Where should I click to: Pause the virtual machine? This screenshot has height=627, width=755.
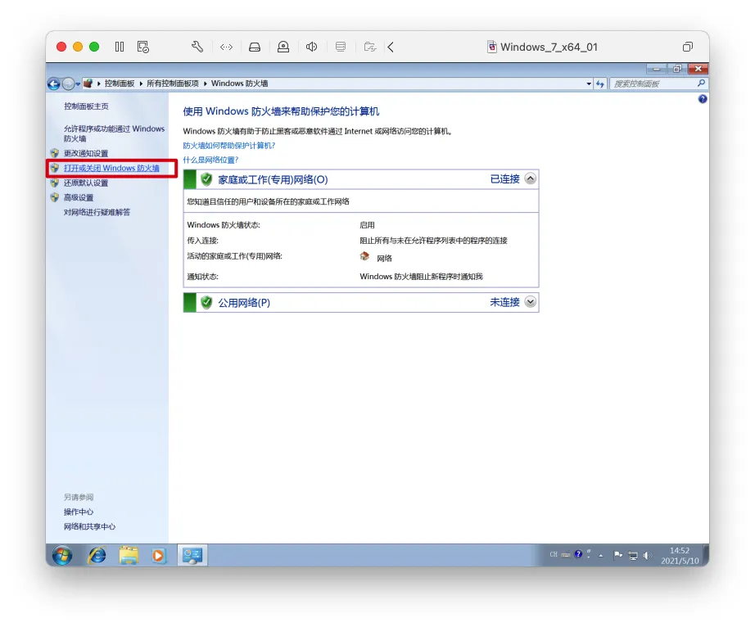point(120,47)
